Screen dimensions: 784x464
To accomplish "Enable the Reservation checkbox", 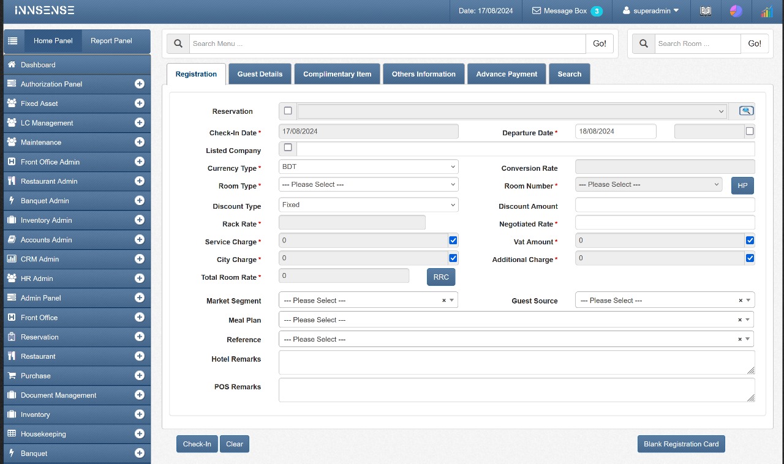I will pyautogui.click(x=288, y=111).
